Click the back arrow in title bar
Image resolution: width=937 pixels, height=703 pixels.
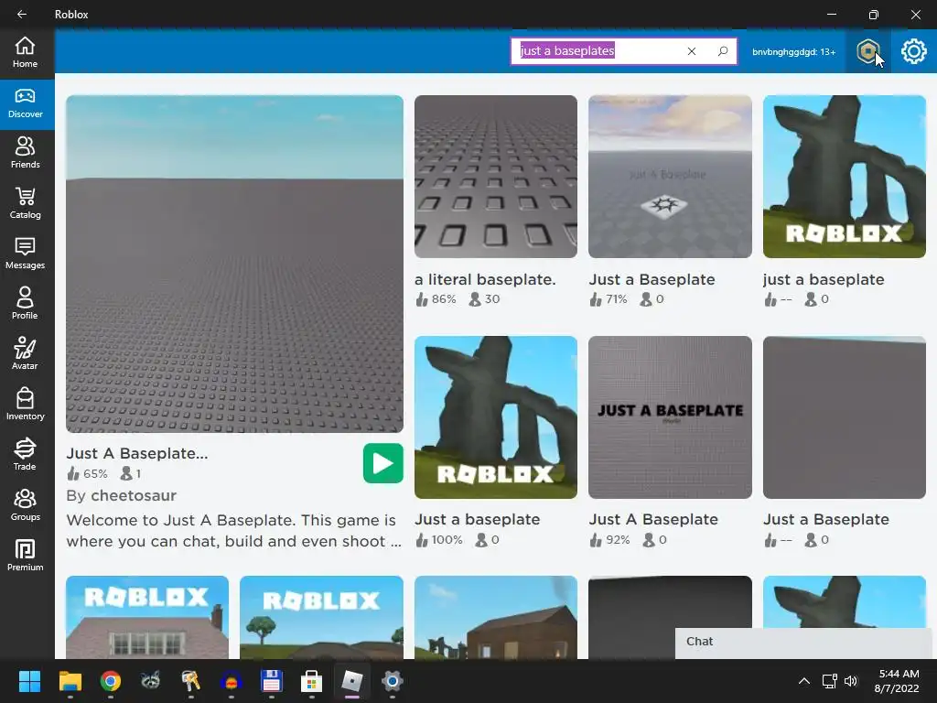(x=22, y=15)
